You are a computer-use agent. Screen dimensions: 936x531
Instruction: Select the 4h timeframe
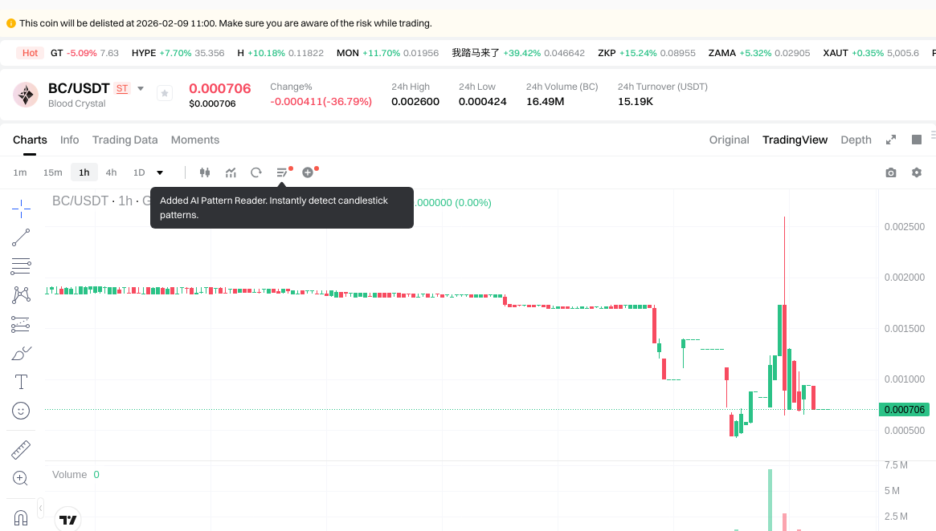tap(111, 172)
